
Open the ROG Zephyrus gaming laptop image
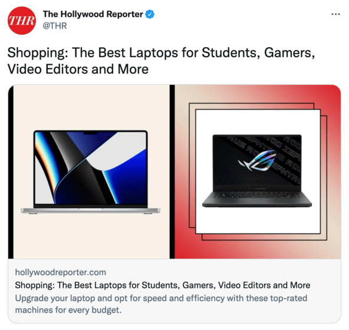pos(257,171)
